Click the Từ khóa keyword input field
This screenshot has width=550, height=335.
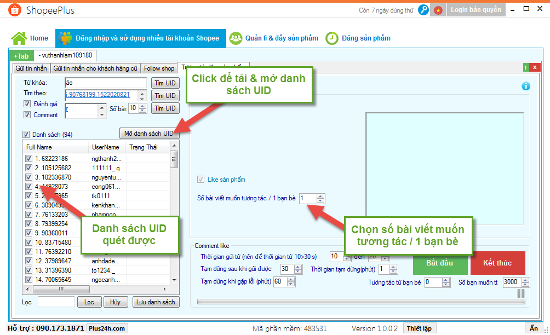point(105,83)
